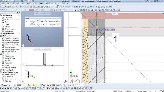Click the red pencil modify icon in bottom toolbar
The width and height of the screenshot is (164, 92).
pos(47,88)
